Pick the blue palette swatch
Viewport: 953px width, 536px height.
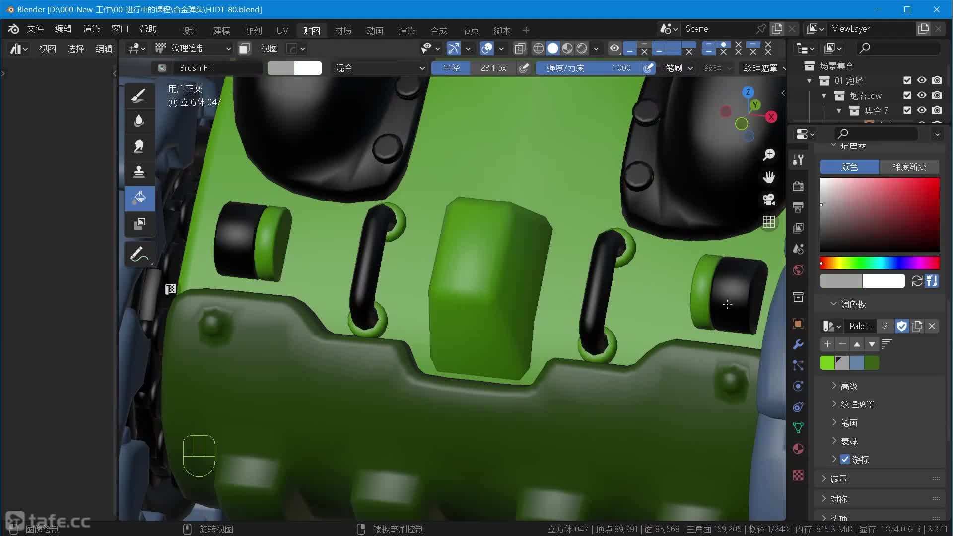857,363
